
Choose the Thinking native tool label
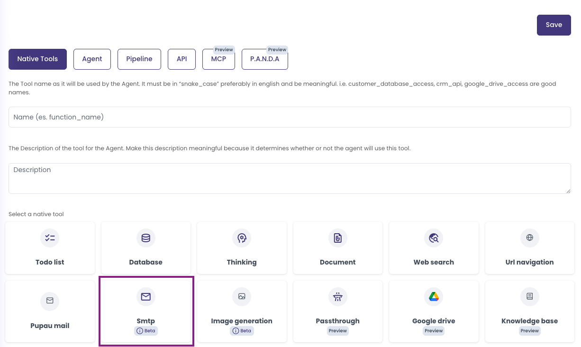pyautogui.click(x=242, y=262)
